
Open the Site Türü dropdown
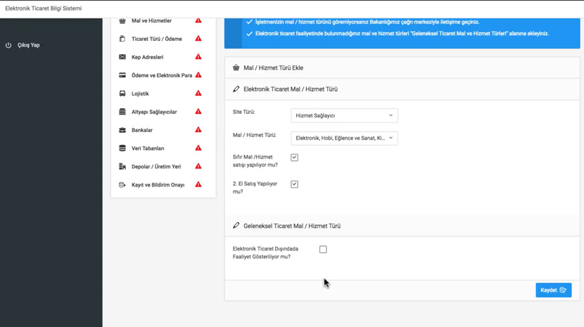click(x=344, y=115)
